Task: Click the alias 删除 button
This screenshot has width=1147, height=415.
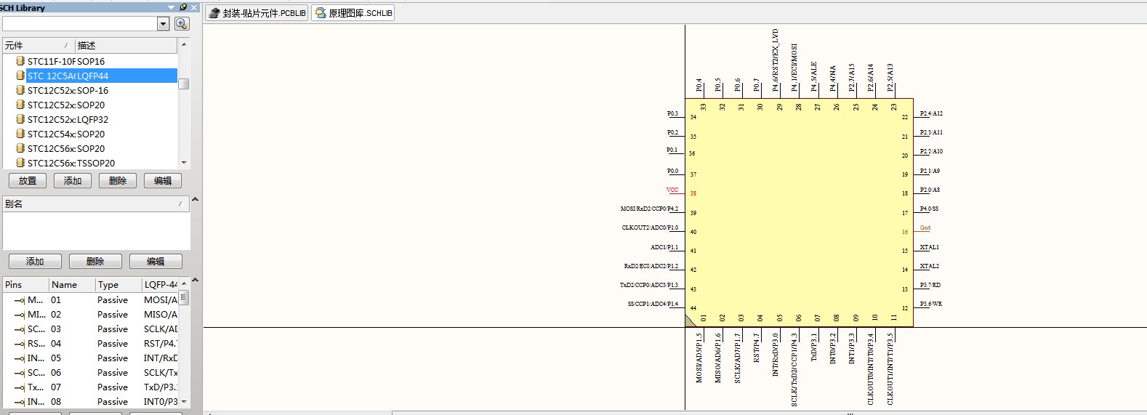Action: (95, 262)
